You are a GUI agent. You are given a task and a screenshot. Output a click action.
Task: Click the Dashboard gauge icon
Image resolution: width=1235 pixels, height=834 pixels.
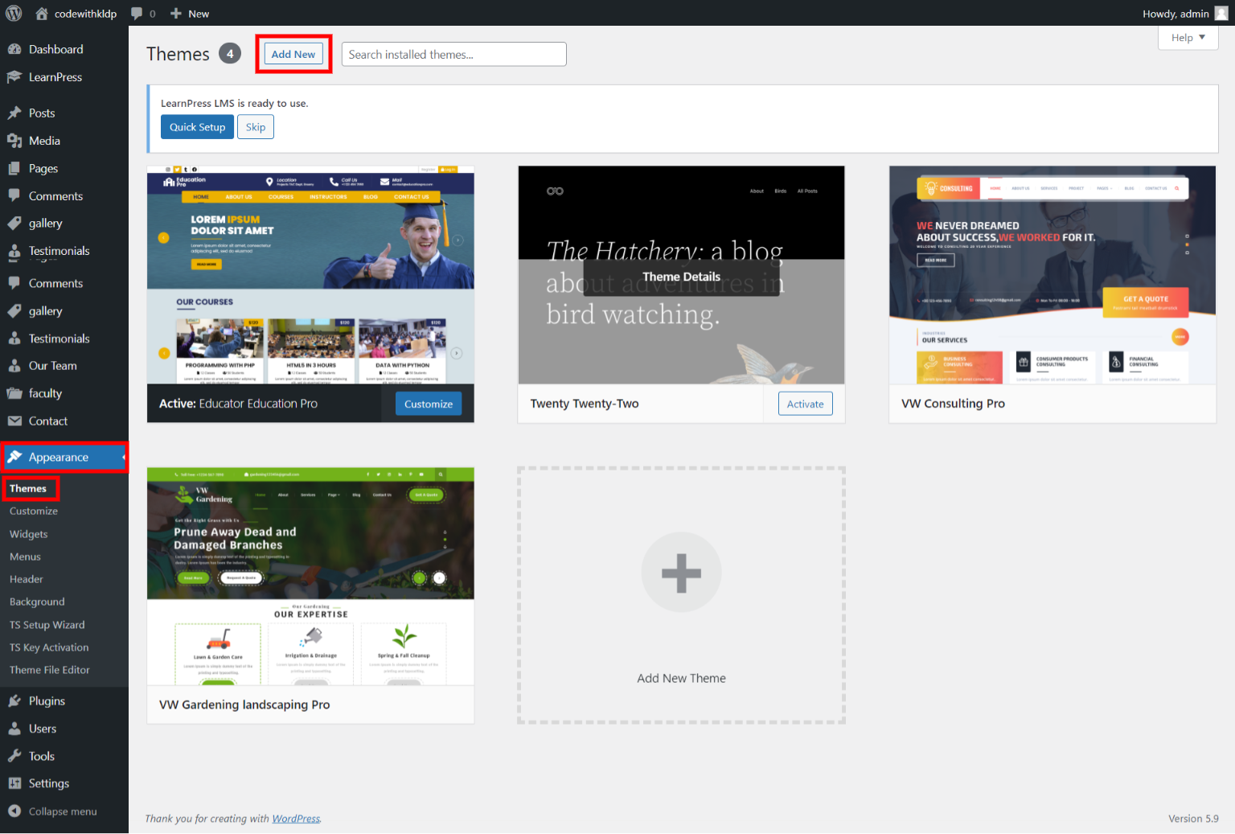pyautogui.click(x=14, y=49)
